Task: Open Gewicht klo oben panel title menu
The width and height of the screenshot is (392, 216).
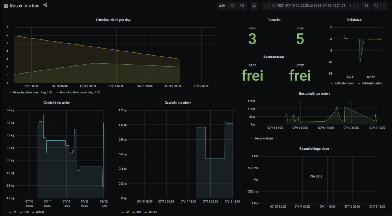Action: point(178,103)
